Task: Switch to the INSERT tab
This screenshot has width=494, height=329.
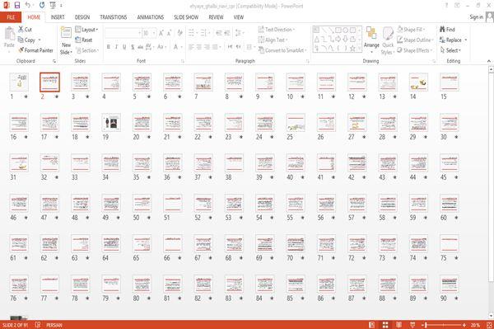Action: (58, 17)
